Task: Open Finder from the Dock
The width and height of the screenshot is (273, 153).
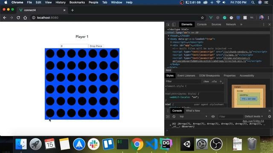Action: pyautogui.click(x=21, y=144)
